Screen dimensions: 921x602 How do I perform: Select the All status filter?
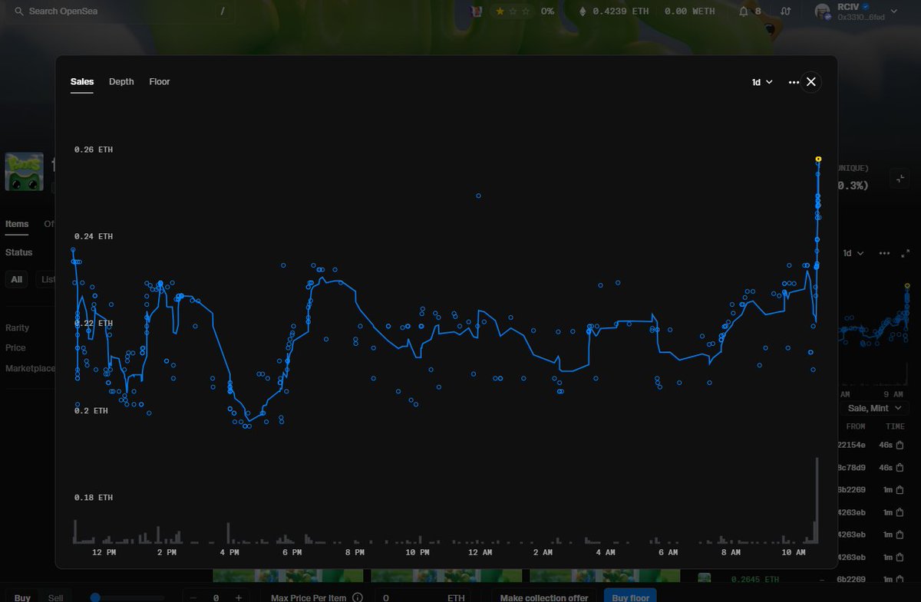[17, 279]
